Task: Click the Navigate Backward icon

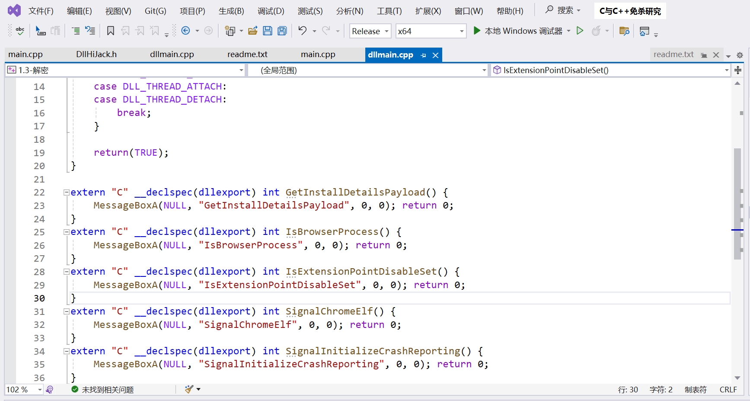Action: click(186, 31)
